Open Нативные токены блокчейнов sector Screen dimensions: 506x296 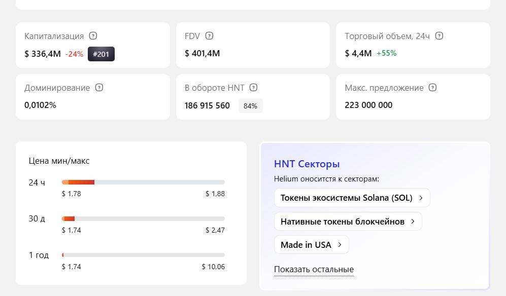click(x=342, y=221)
